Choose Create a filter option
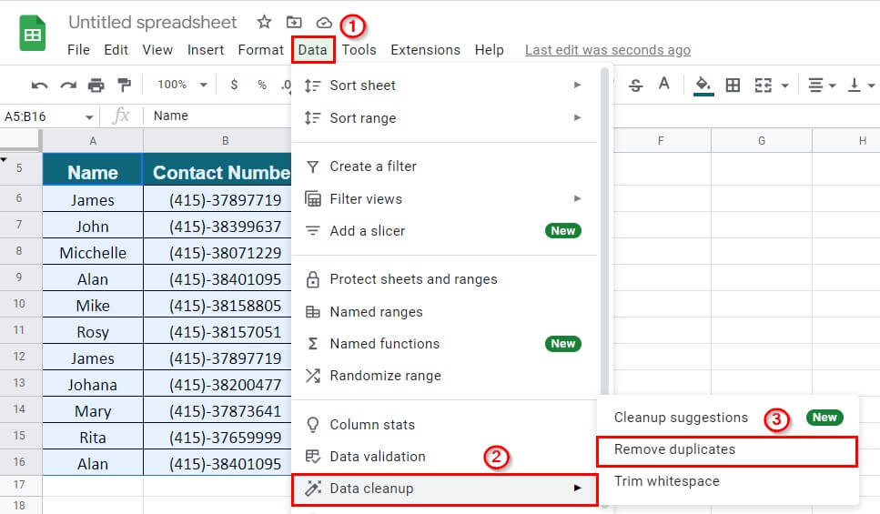This screenshot has width=880, height=514. pos(373,166)
